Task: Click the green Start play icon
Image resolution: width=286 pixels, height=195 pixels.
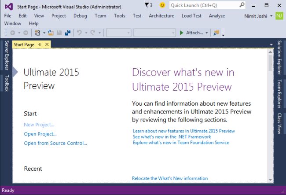Action: tap(181, 33)
